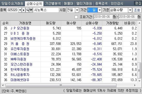Sort by the 거래량합 column header
142x94 pixels.
[x=112, y=23]
